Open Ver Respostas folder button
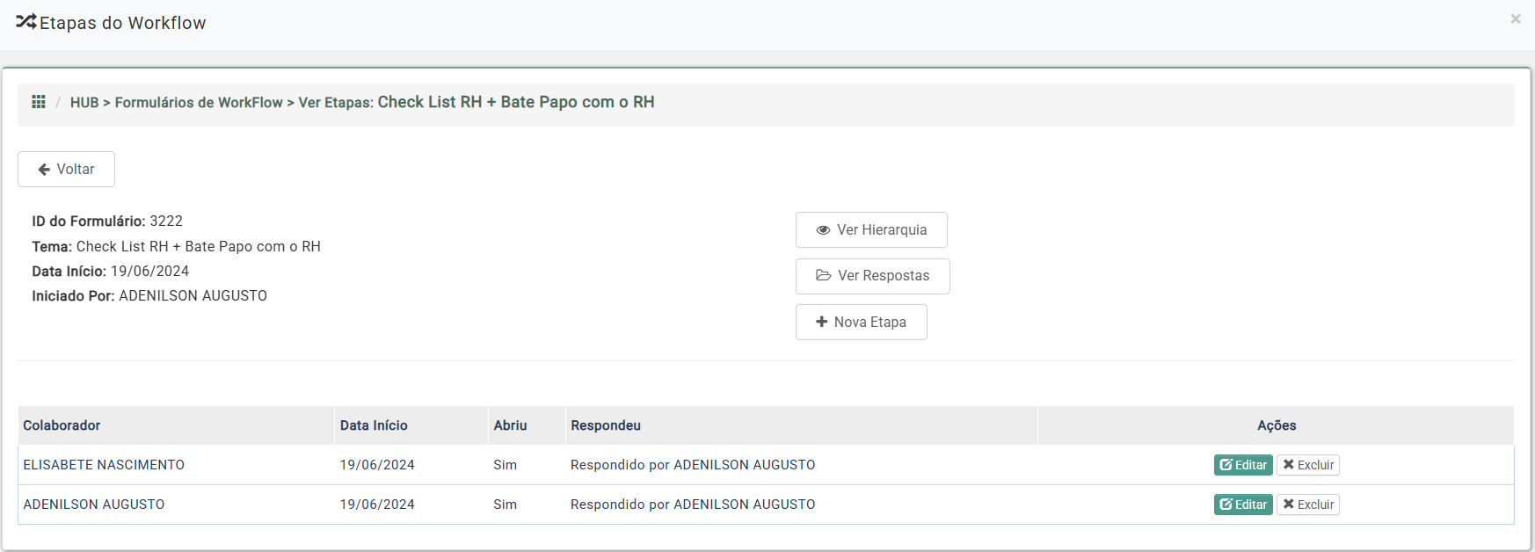Viewport: 1535px width, 552px height. point(872,276)
